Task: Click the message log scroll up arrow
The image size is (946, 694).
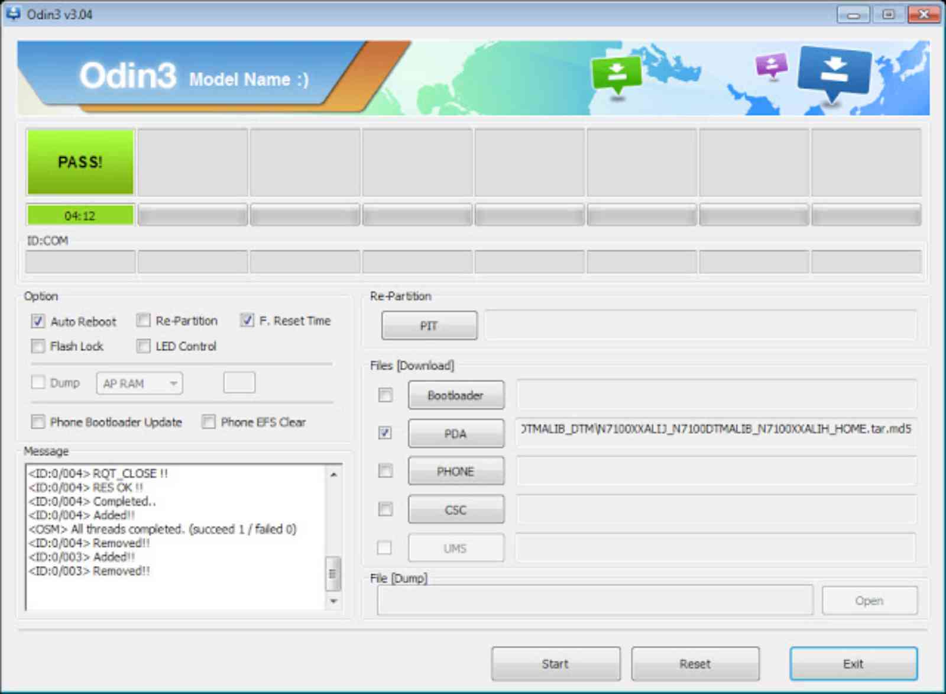Action: [x=334, y=474]
